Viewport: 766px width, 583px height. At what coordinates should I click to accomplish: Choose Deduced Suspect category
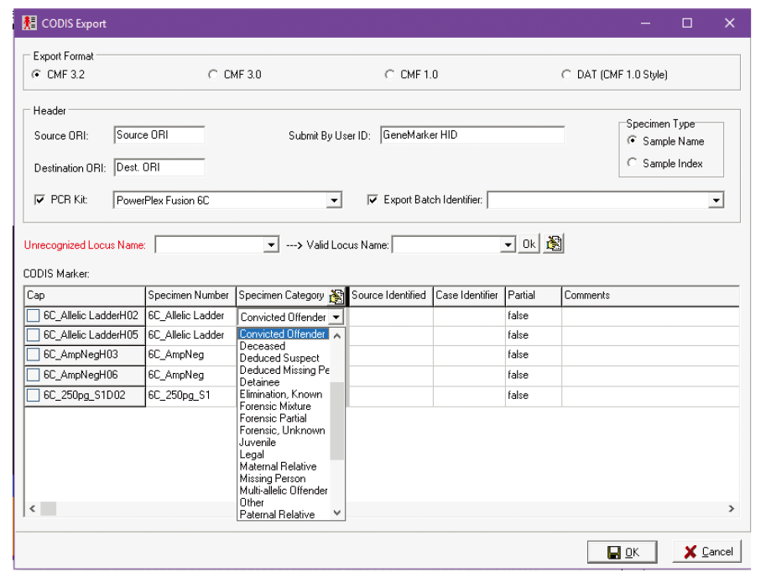pos(284,358)
